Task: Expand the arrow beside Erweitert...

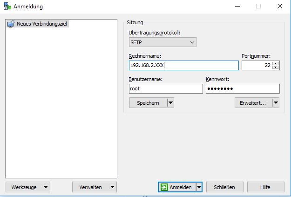Action: coord(276,103)
